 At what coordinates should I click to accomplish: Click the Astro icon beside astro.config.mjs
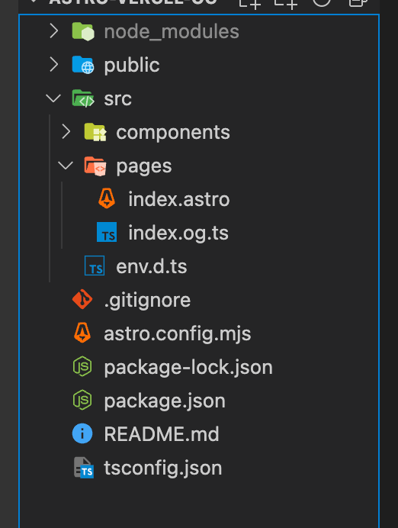[82, 333]
